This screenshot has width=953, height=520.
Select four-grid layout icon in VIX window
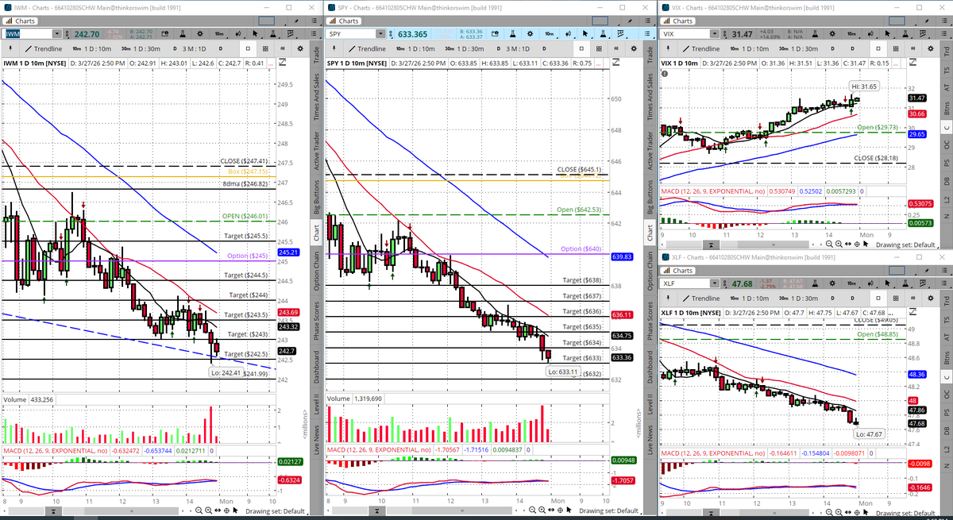(896, 48)
